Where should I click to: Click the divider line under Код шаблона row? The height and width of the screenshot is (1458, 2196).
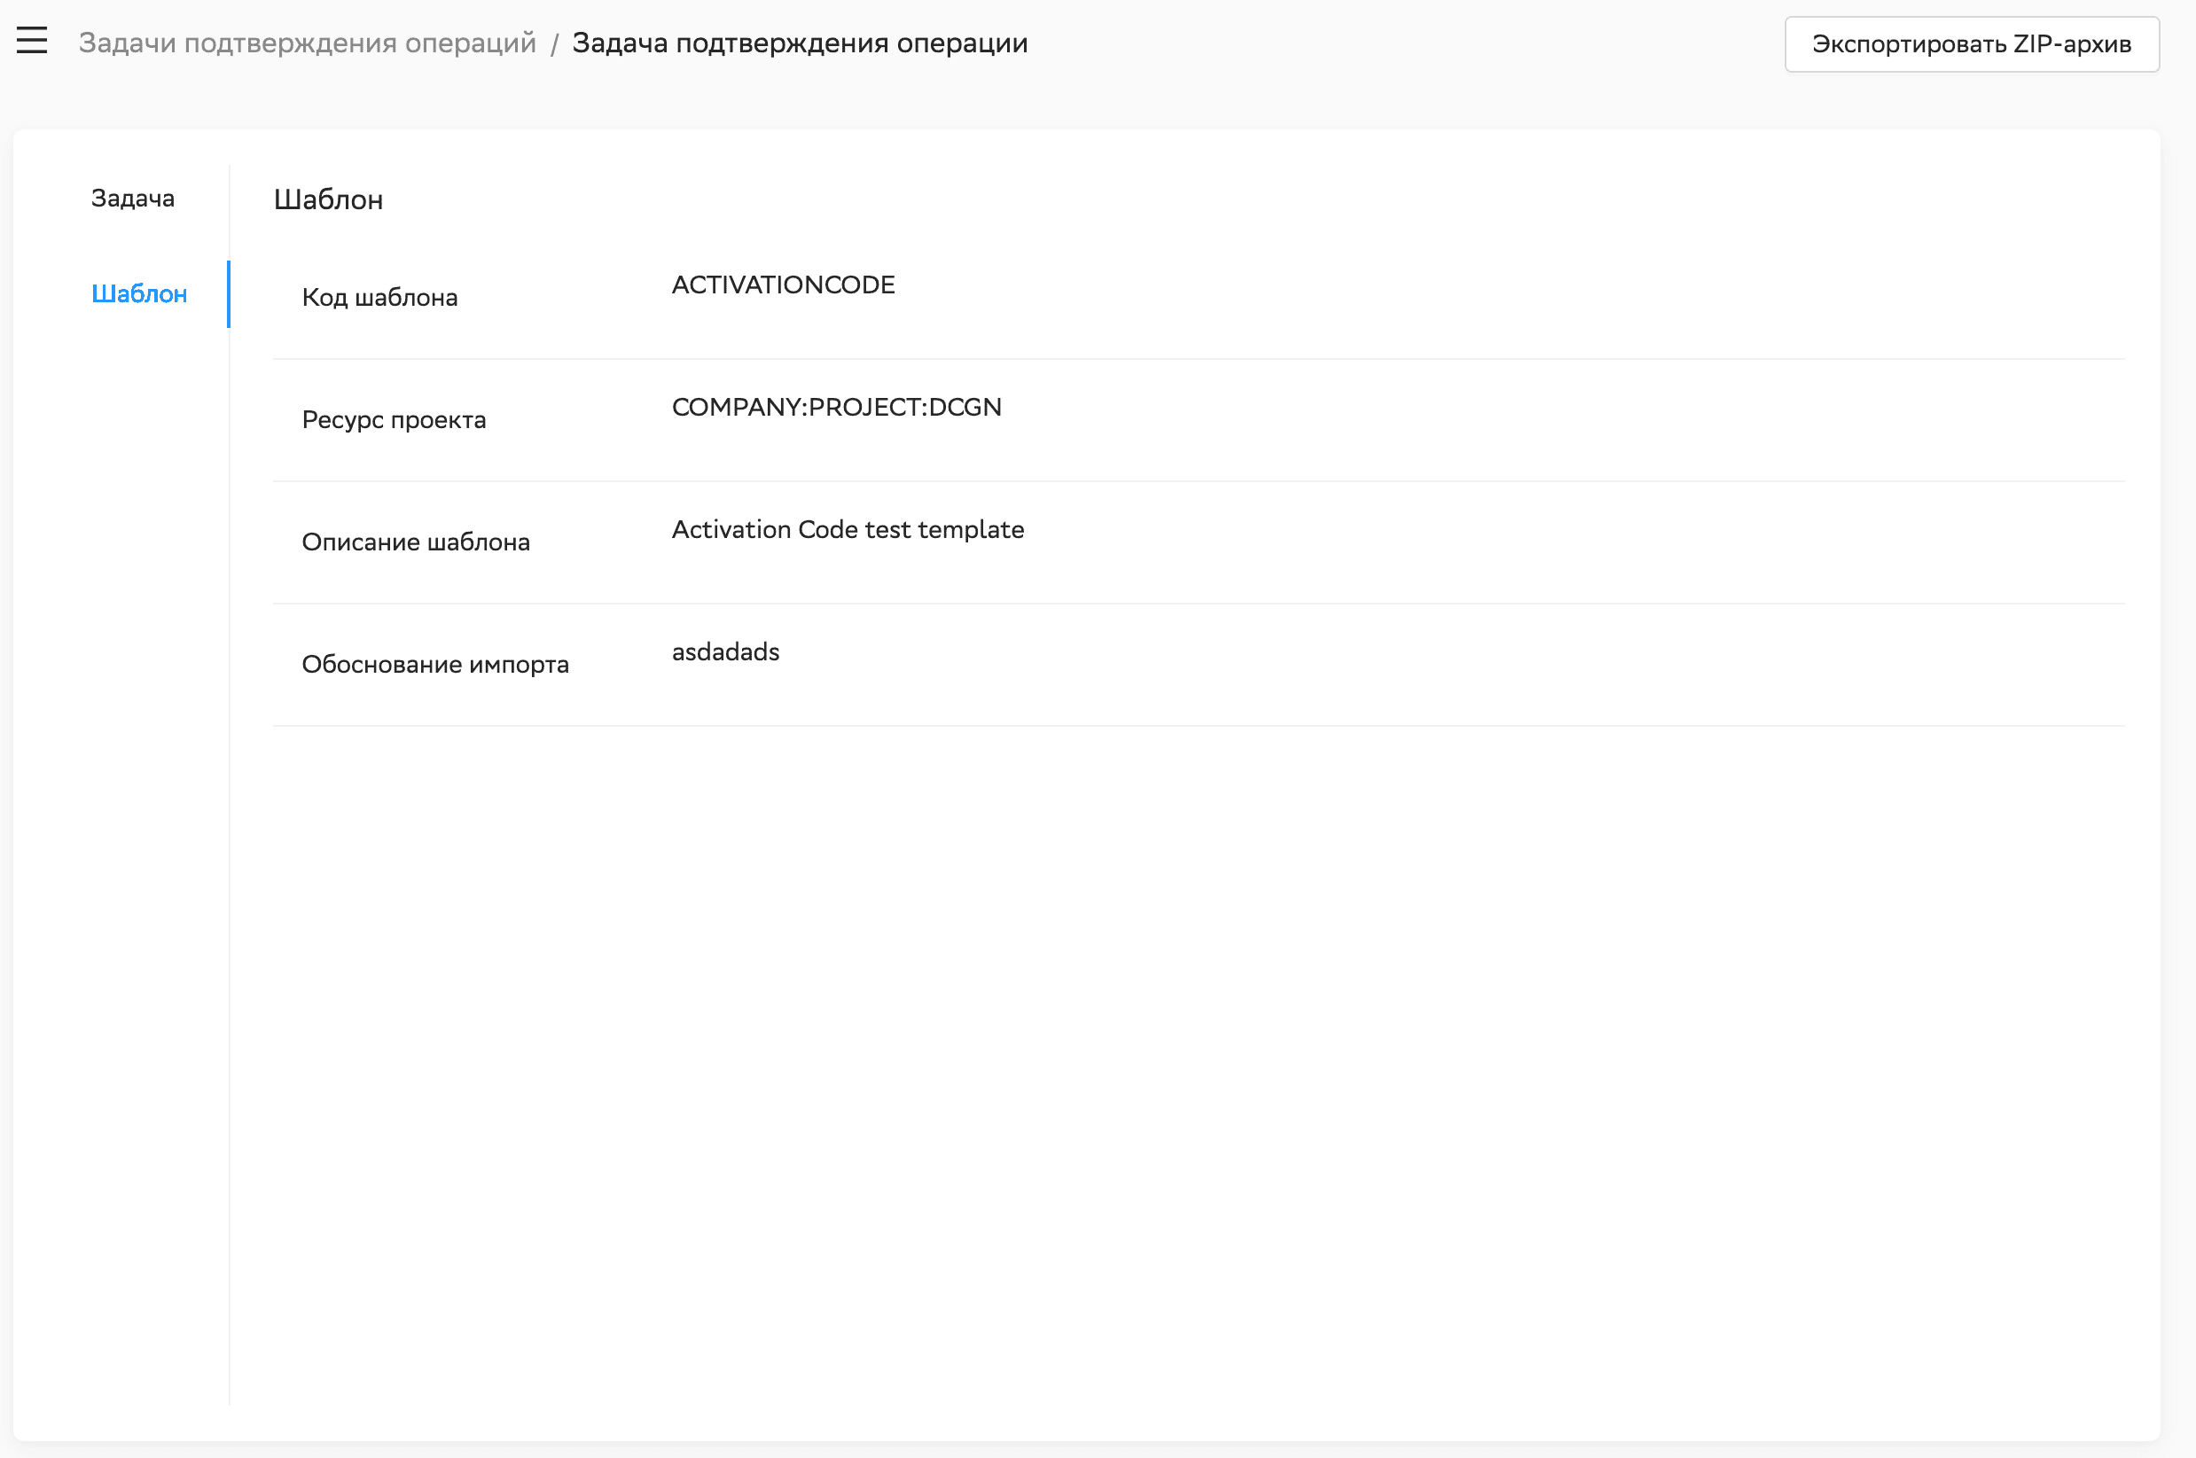pos(1198,359)
